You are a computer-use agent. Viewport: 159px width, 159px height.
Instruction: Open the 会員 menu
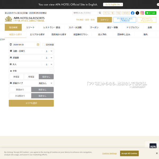pos(150,27)
